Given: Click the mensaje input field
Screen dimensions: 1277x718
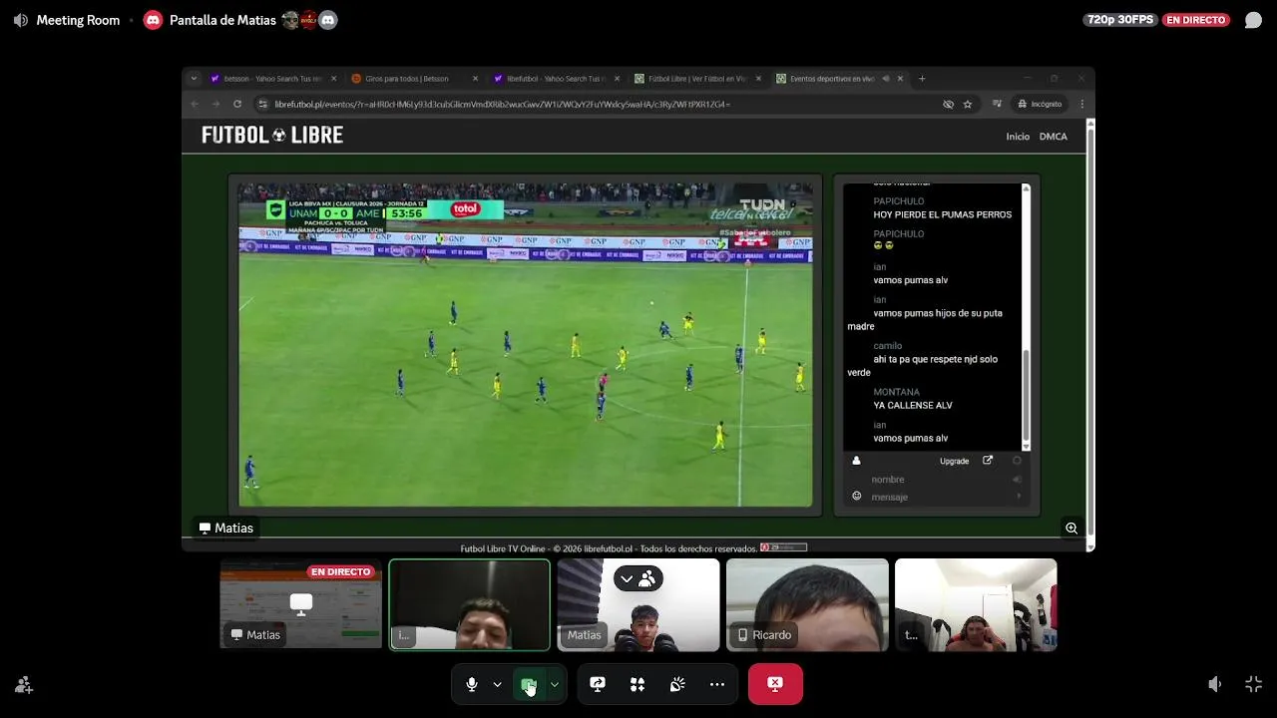Looking at the screenshot, I should point(938,497).
